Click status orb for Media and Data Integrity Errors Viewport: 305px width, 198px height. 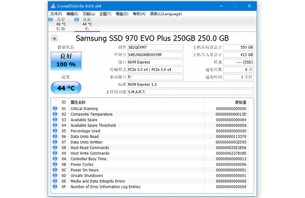tap(55, 181)
